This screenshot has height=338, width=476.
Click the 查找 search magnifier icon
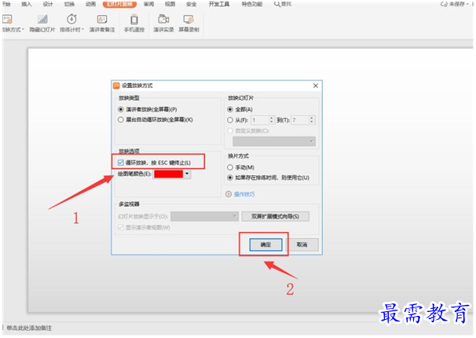pyautogui.click(x=276, y=4)
